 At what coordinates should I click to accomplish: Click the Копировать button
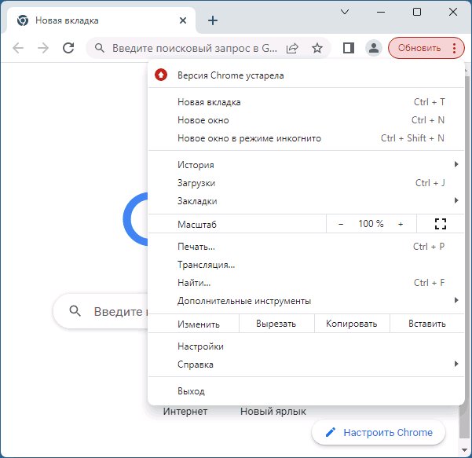(x=352, y=324)
